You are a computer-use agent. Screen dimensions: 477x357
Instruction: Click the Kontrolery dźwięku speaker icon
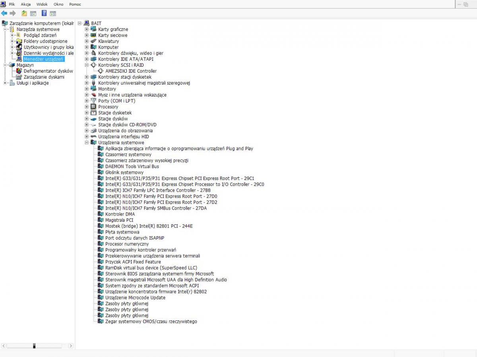pyautogui.click(x=93, y=53)
